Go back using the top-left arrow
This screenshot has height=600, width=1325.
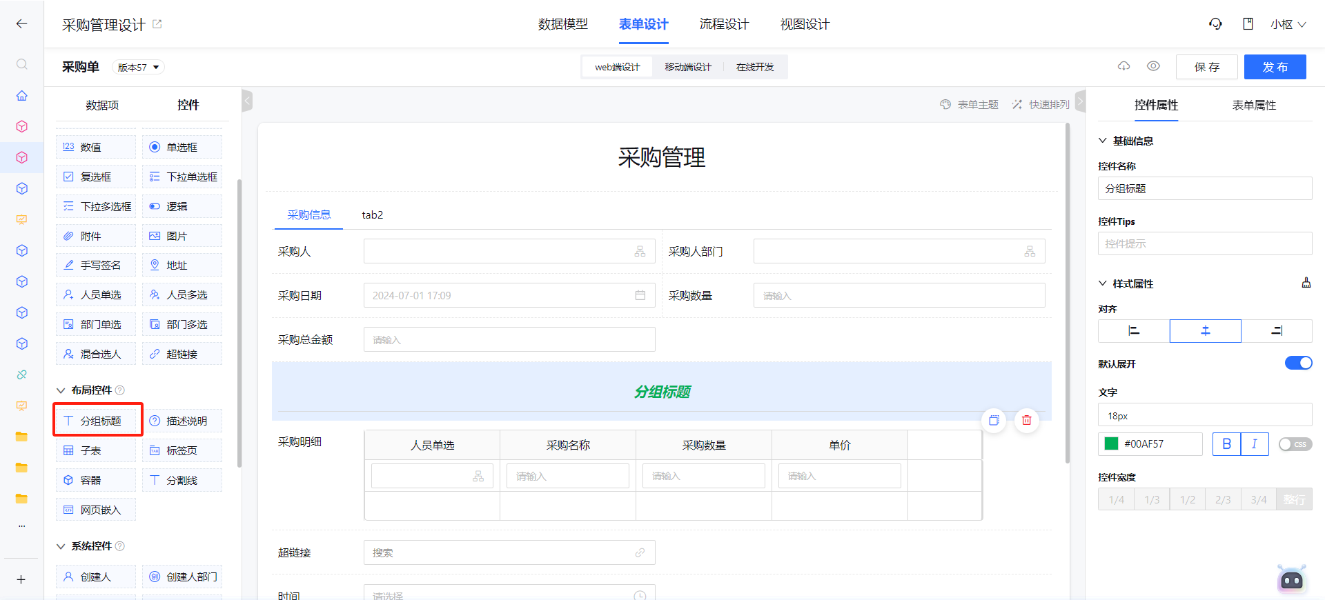21,24
